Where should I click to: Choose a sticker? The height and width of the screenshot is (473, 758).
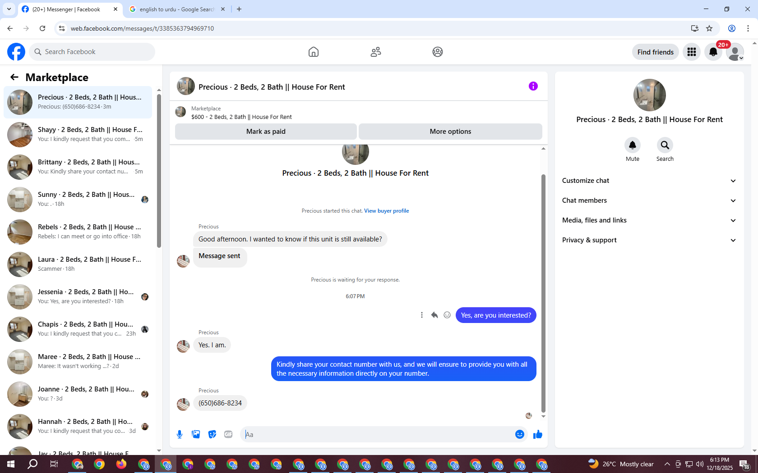click(x=212, y=434)
